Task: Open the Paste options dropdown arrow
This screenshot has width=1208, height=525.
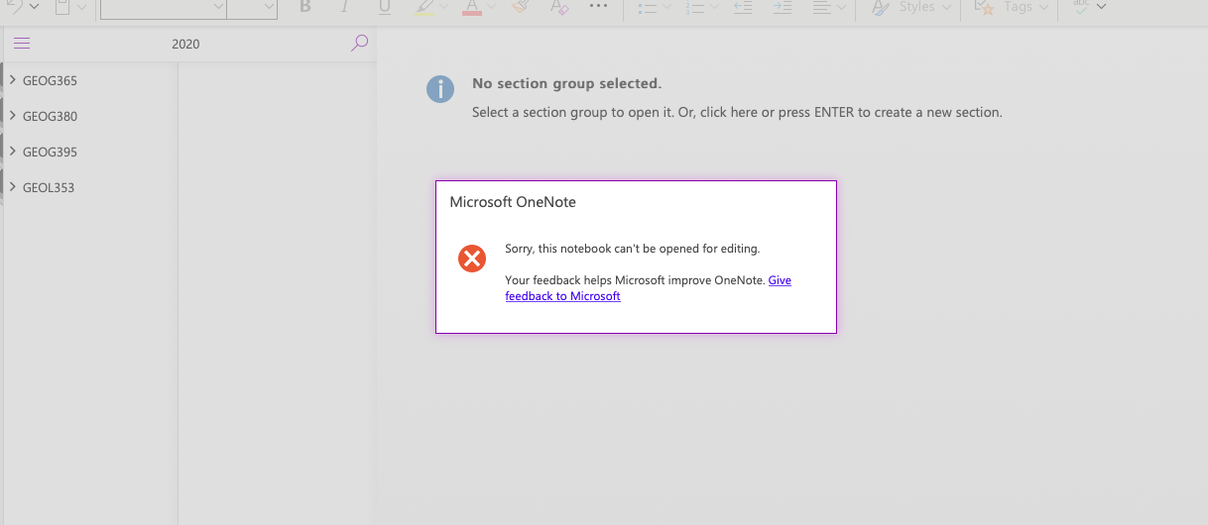Action: pyautogui.click(x=81, y=7)
